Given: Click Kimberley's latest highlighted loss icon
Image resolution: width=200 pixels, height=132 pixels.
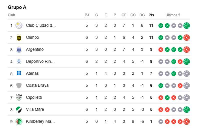Looking at the screenshot, I should [x=186, y=122].
